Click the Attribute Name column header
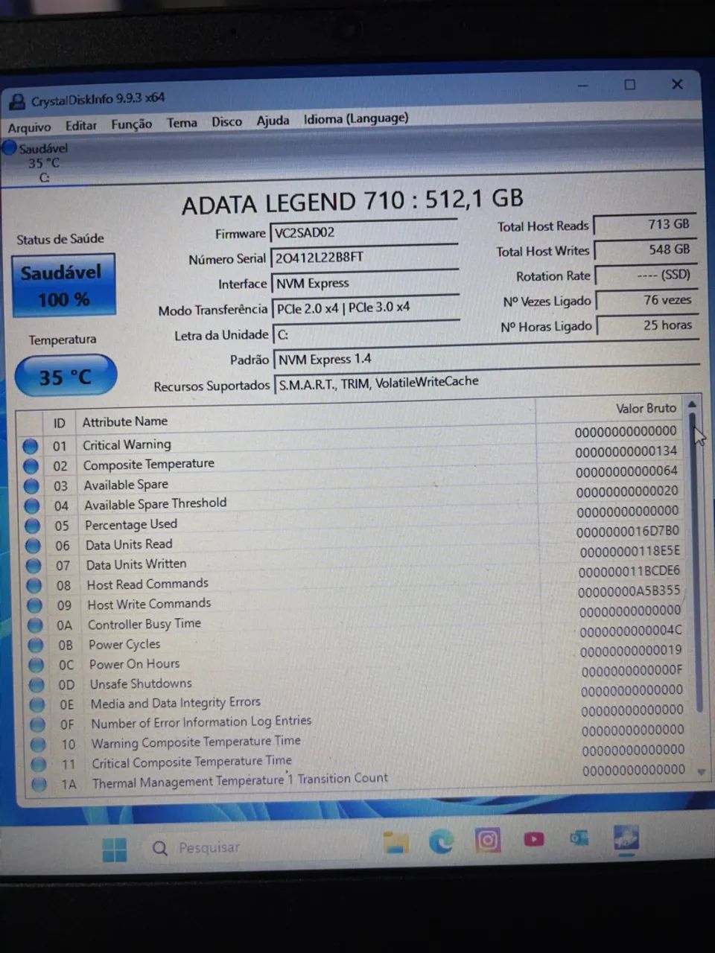The height and width of the screenshot is (953, 715). pyautogui.click(x=125, y=421)
